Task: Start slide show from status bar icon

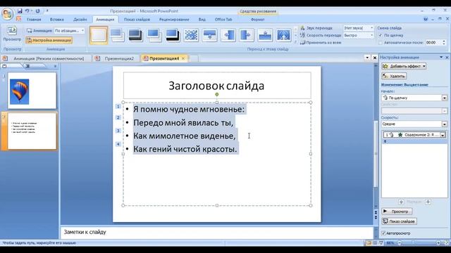Action: click(381, 243)
